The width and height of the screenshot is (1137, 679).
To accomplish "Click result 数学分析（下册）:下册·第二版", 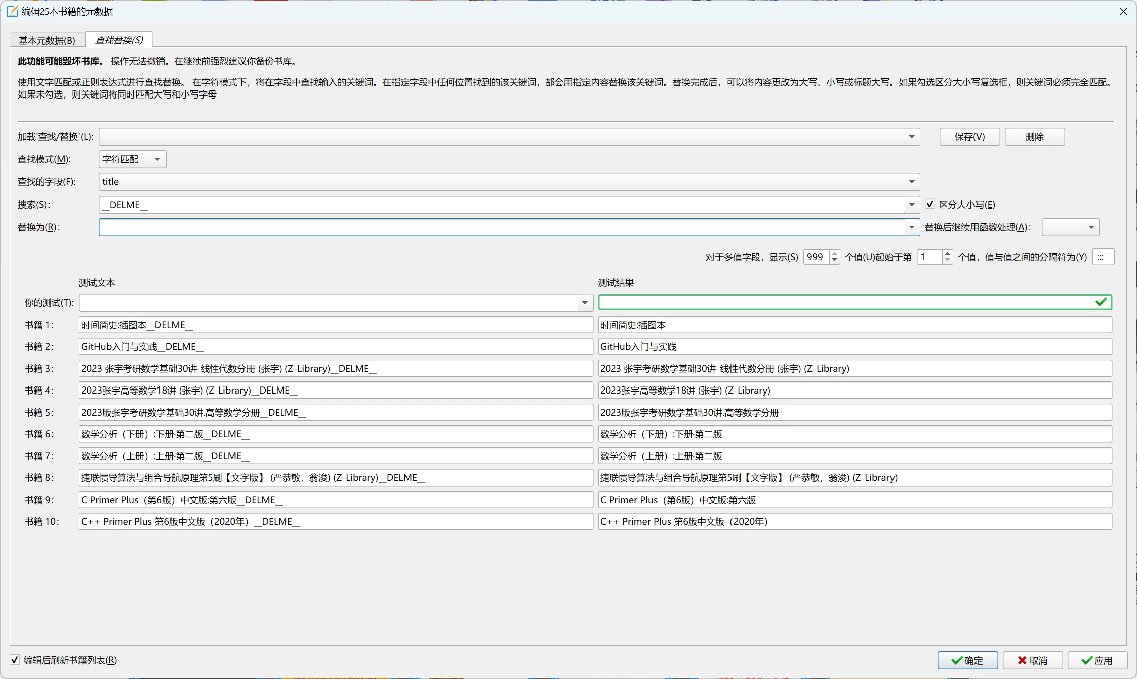I will point(855,434).
